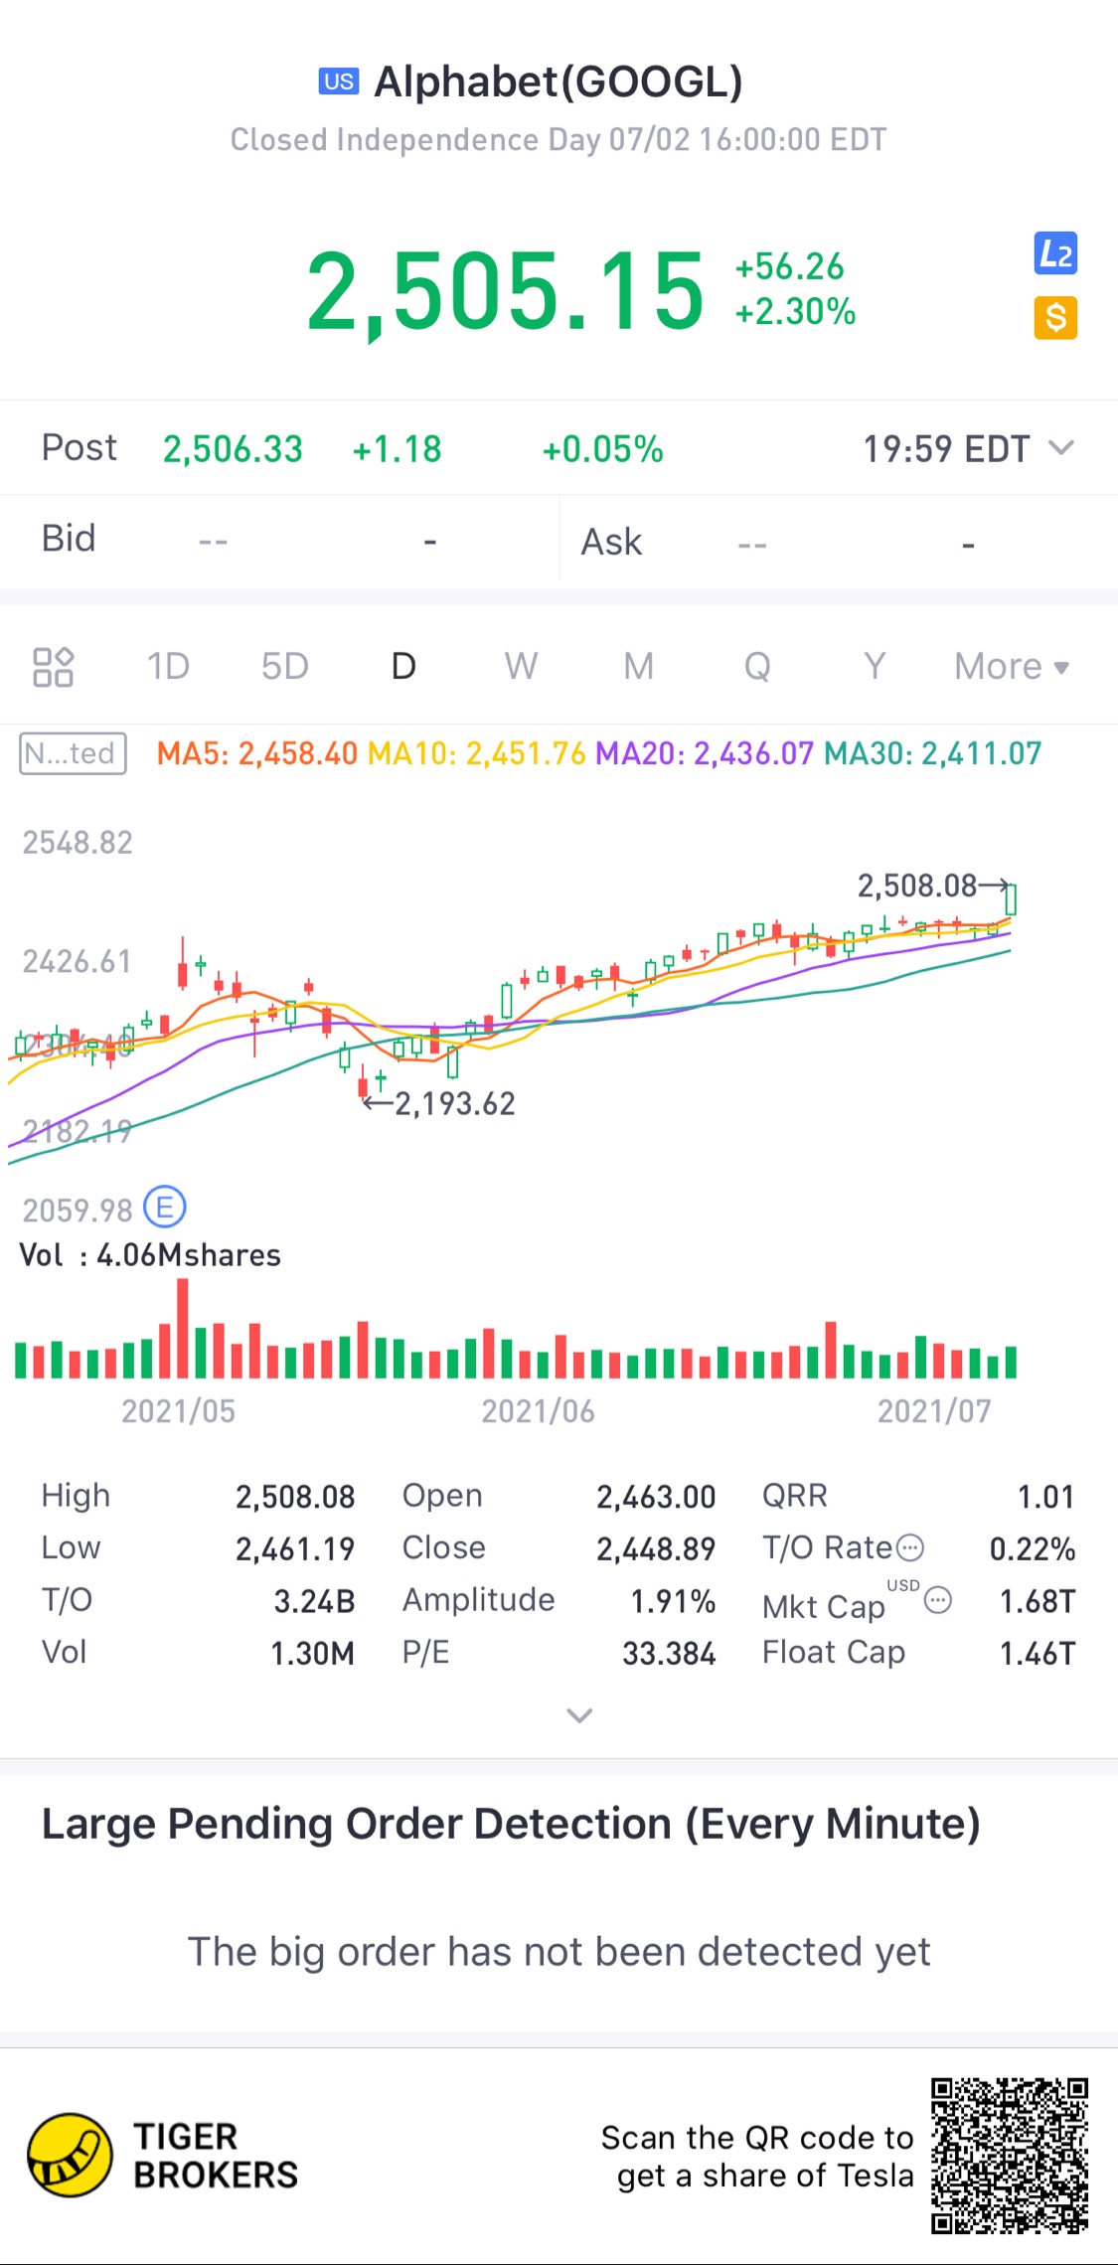The image size is (1118, 2265).
Task: Tap the QRR value 1.01
Action: click(1046, 1497)
